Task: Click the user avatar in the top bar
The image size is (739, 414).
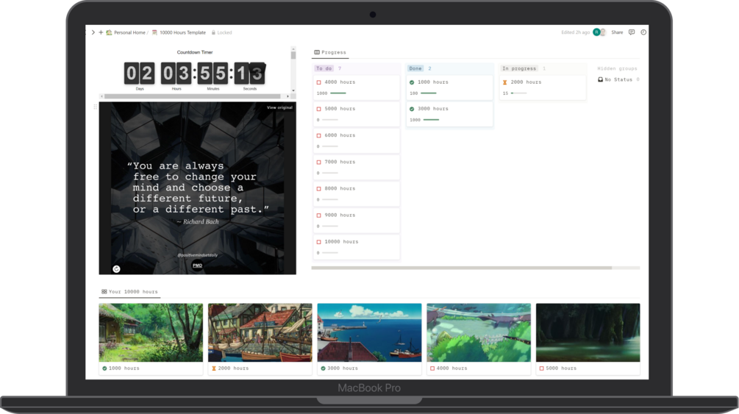Action: 596,32
